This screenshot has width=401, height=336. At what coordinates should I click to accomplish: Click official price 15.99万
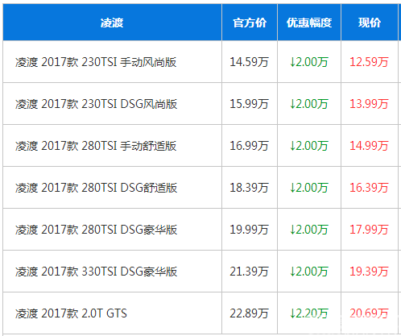pyautogui.click(x=249, y=104)
